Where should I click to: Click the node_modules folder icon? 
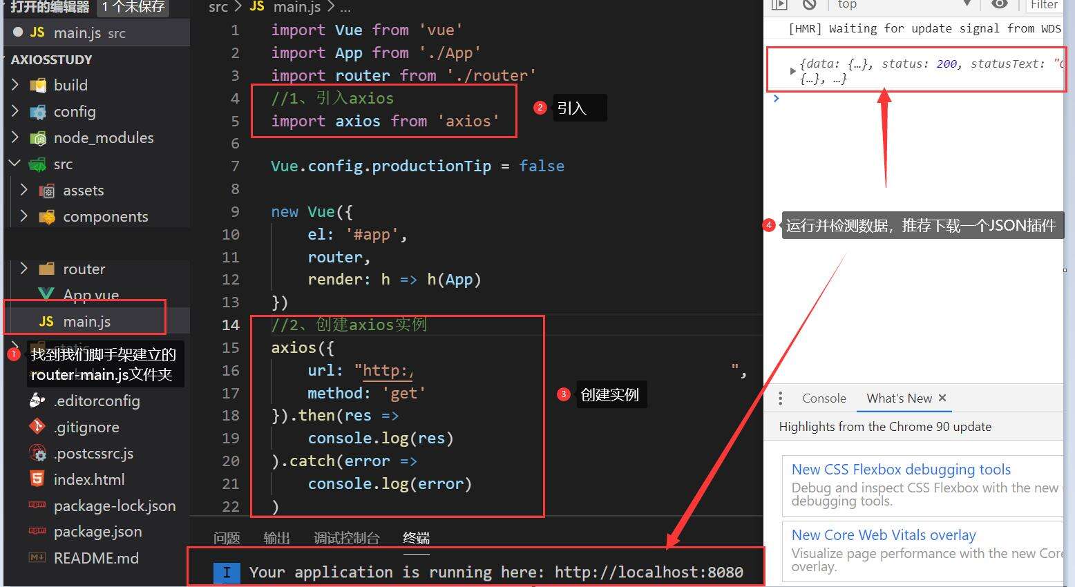pos(38,138)
